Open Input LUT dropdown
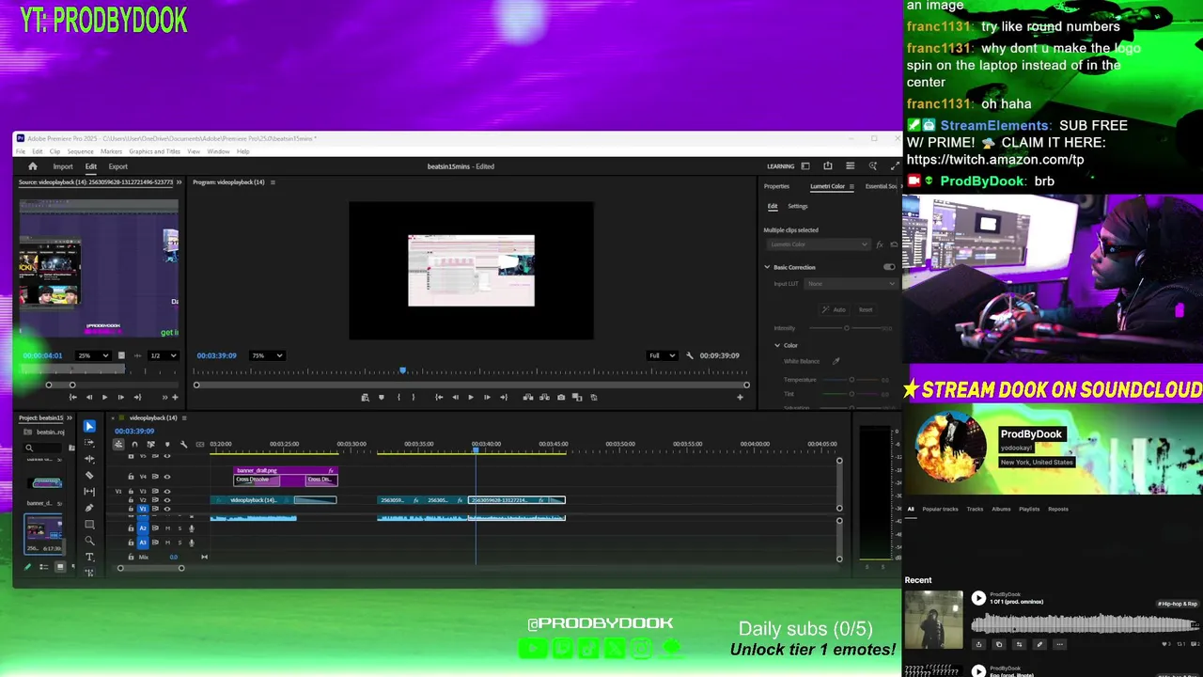Viewport: 1203px width, 677px height. pos(850,283)
